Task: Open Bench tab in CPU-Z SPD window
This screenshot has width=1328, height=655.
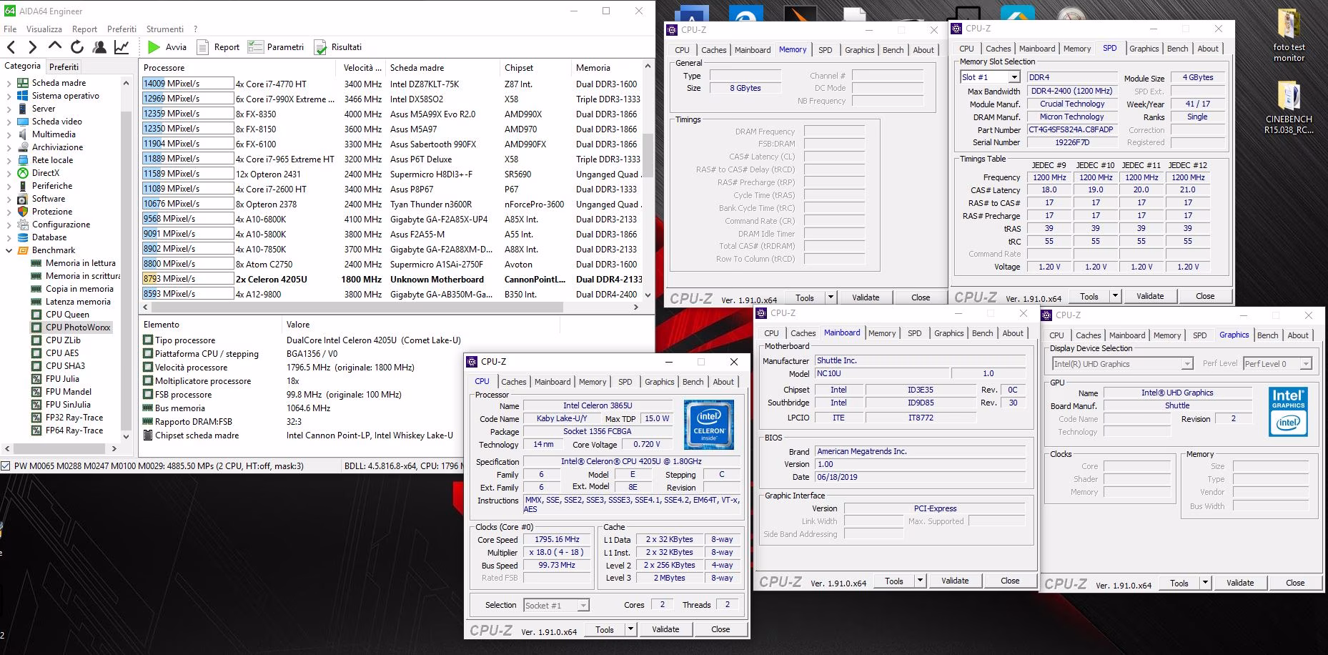Action: coord(1177,49)
